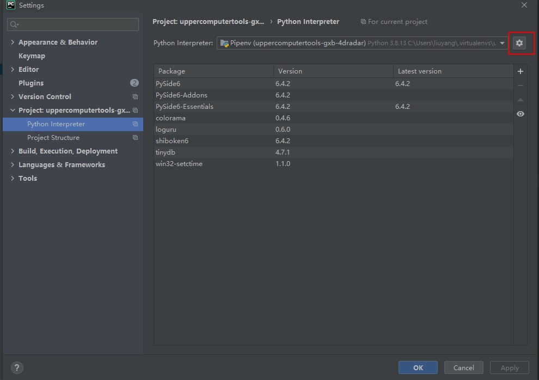Click version 0.6.0 of loguru
Image resolution: width=539 pixels, height=380 pixels.
(283, 130)
